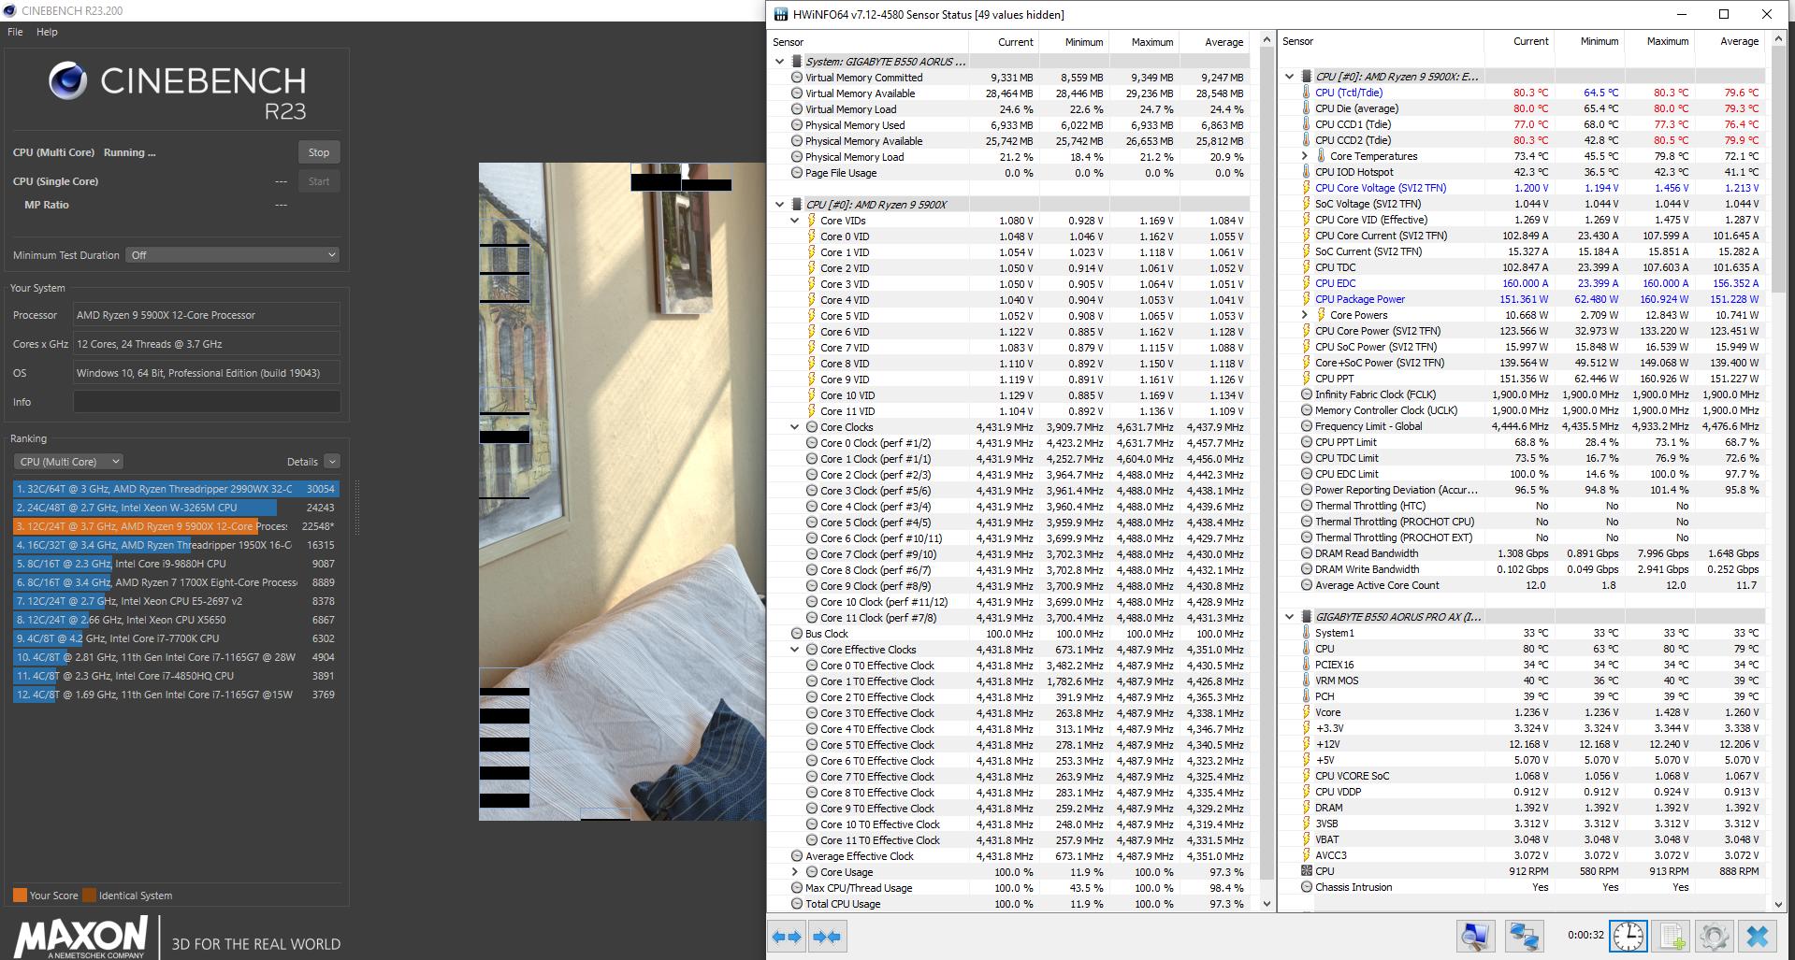
Task: Select the Threadripper 2990WX ranking entry
Action: (176, 489)
